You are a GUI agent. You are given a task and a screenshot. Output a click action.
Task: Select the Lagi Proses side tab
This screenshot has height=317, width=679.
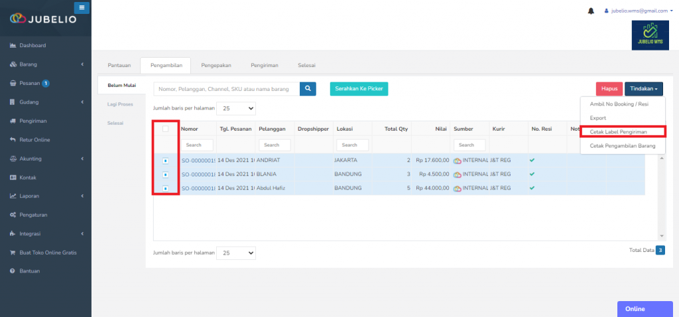(x=120, y=104)
